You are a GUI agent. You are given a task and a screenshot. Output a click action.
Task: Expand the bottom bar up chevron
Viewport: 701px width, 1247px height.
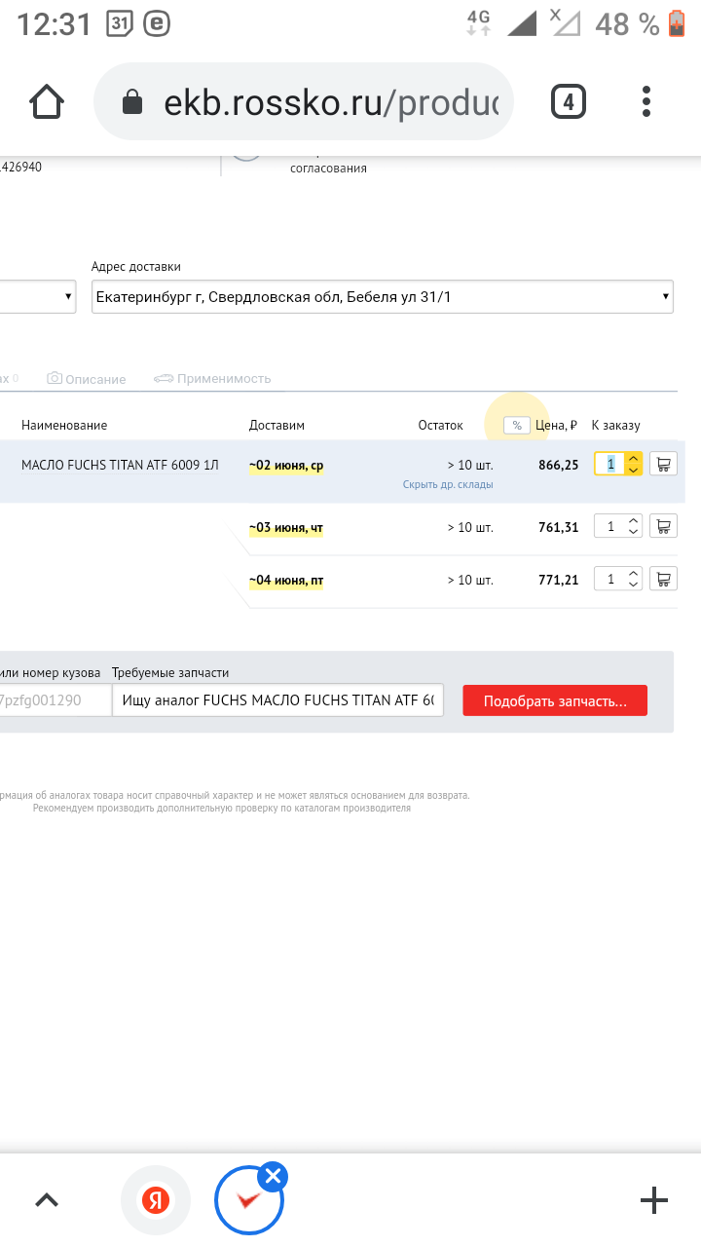point(47,1200)
